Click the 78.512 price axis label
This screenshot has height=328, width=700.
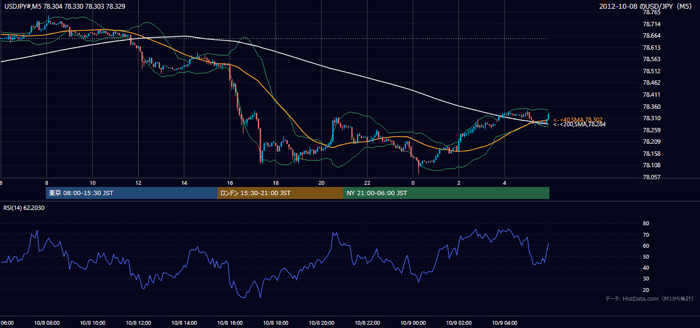[652, 71]
